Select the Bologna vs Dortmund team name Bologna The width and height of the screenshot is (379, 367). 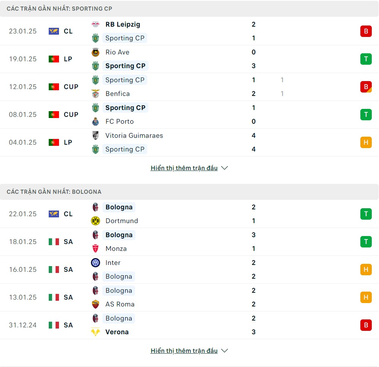point(119,207)
